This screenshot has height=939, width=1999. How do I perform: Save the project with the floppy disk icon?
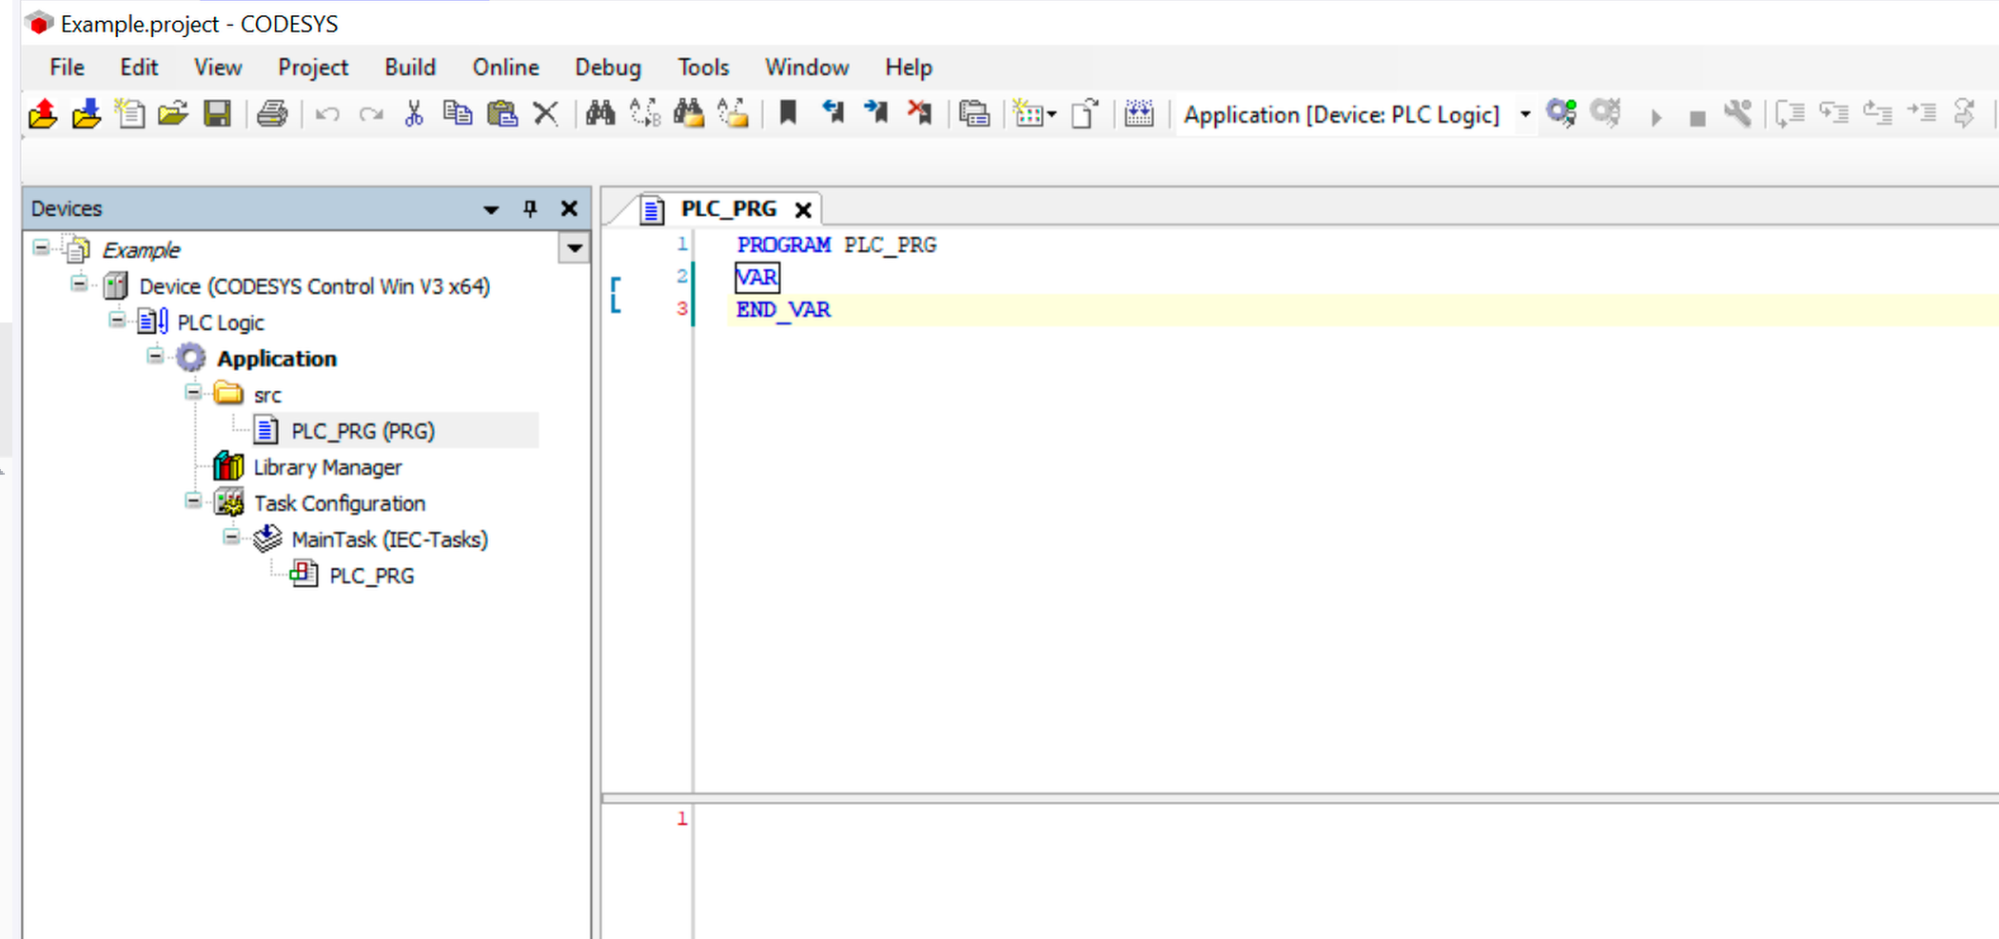click(x=218, y=114)
